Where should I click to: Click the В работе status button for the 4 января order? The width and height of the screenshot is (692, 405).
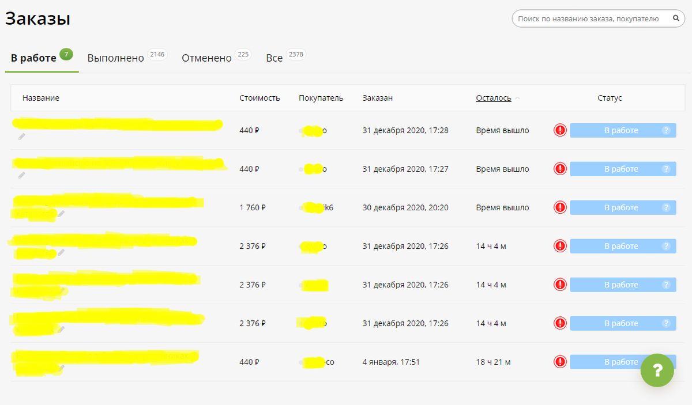click(x=623, y=362)
